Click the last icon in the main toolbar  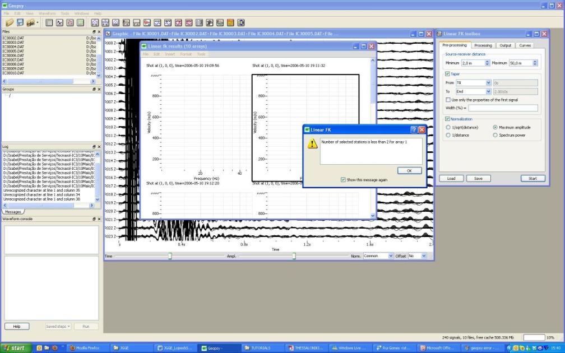(x=241, y=23)
